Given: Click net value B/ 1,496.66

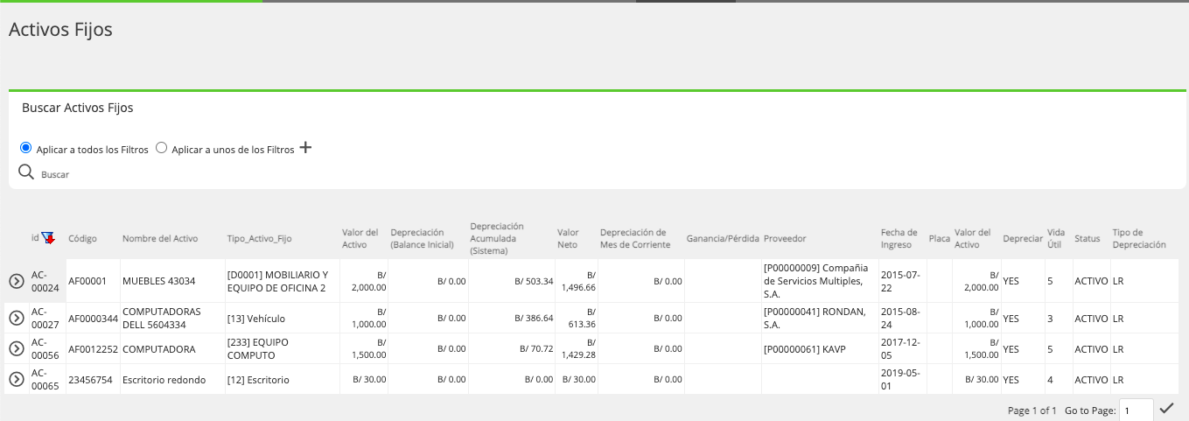Looking at the screenshot, I should pyautogui.click(x=578, y=281).
